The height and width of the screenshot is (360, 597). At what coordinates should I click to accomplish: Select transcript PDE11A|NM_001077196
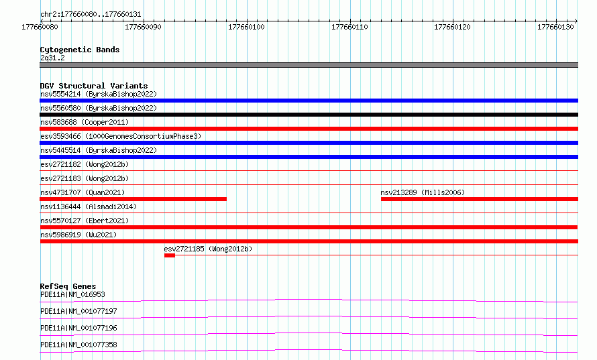click(78, 328)
